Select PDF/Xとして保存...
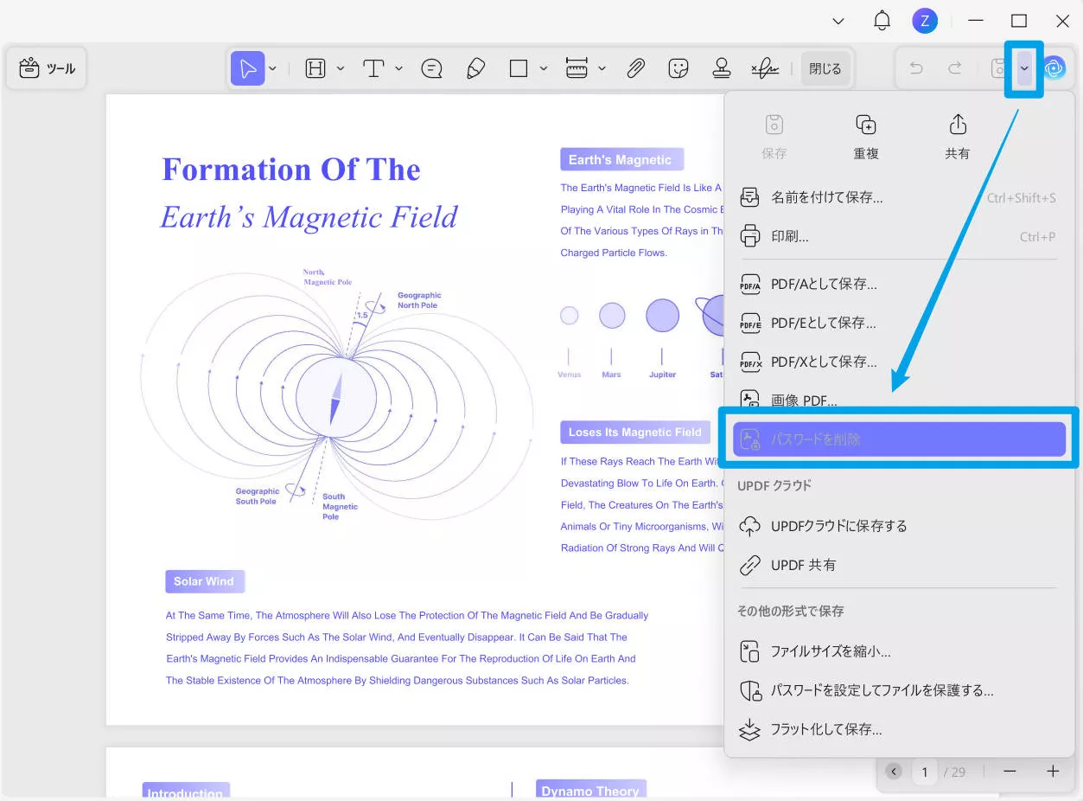 click(897, 362)
